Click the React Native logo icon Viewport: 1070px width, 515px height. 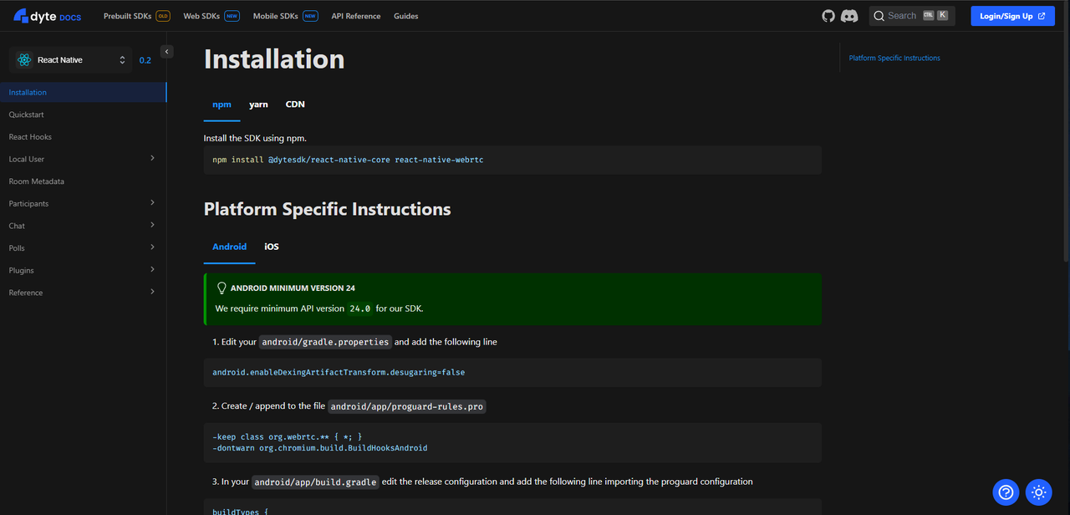pos(23,60)
